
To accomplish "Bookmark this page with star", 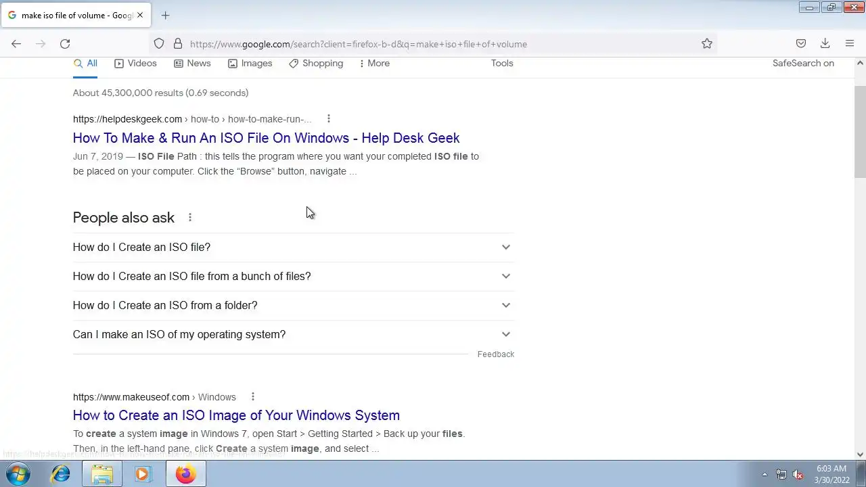I will tap(707, 44).
